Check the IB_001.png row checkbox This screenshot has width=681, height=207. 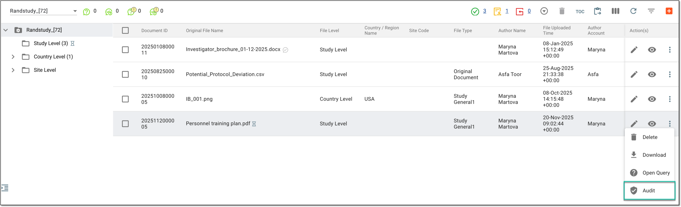click(125, 99)
